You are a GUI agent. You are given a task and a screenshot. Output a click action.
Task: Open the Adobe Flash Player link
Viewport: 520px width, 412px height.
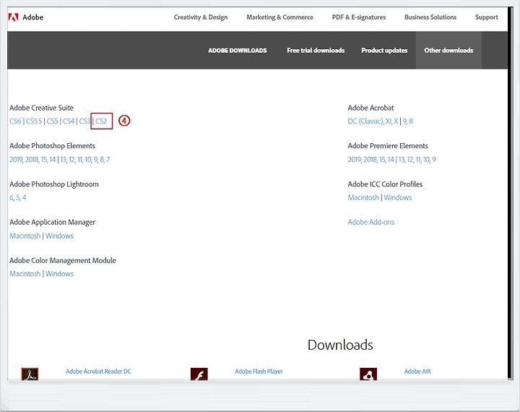pyautogui.click(x=259, y=372)
